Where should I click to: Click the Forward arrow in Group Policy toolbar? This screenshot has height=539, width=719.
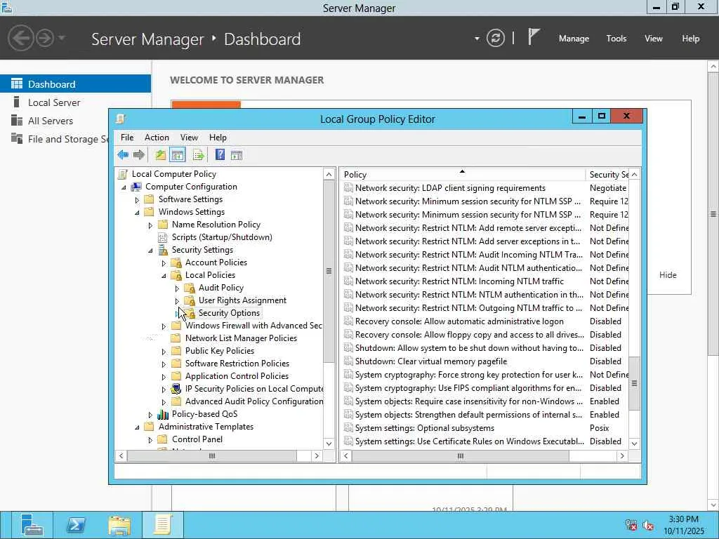coord(138,155)
